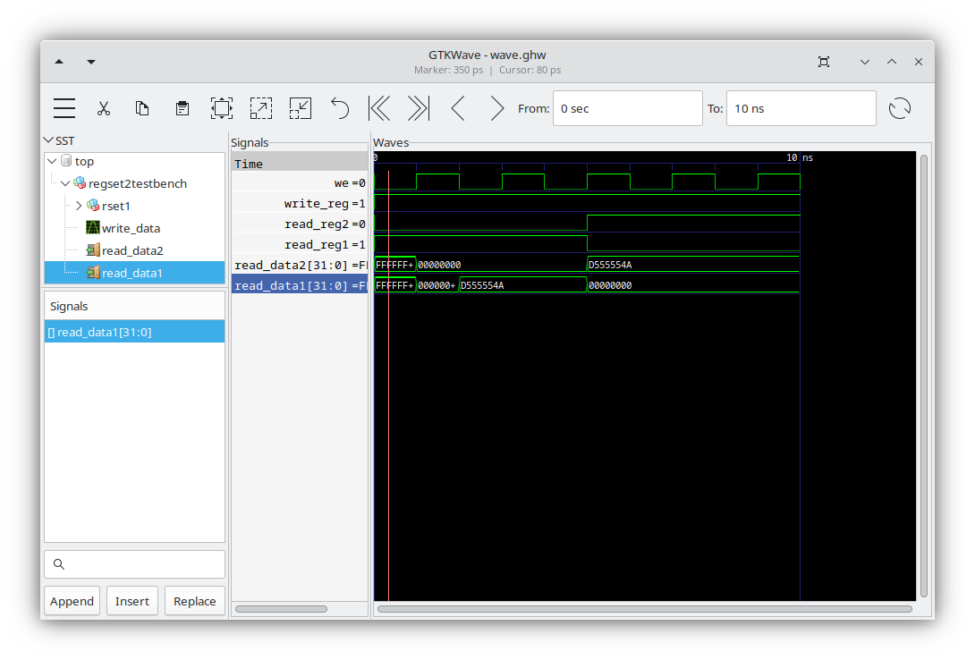Collapse the SST panel
The height and width of the screenshot is (660, 975).
[49, 140]
